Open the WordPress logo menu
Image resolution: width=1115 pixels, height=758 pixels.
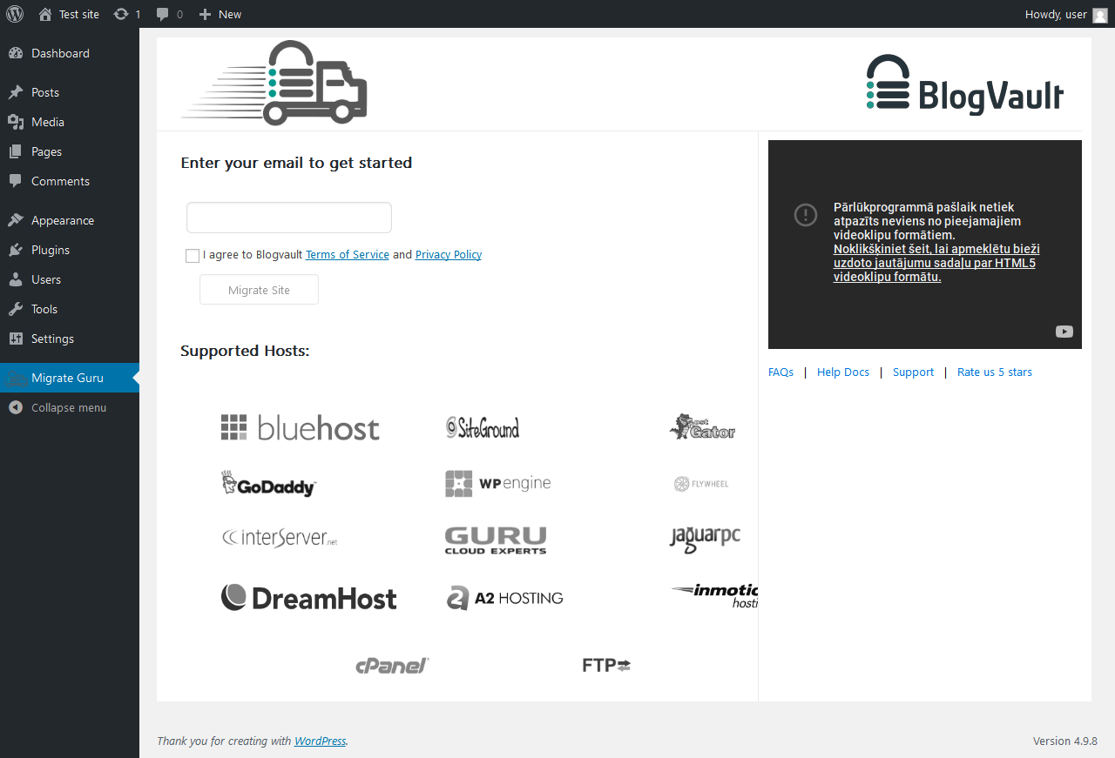[15, 14]
